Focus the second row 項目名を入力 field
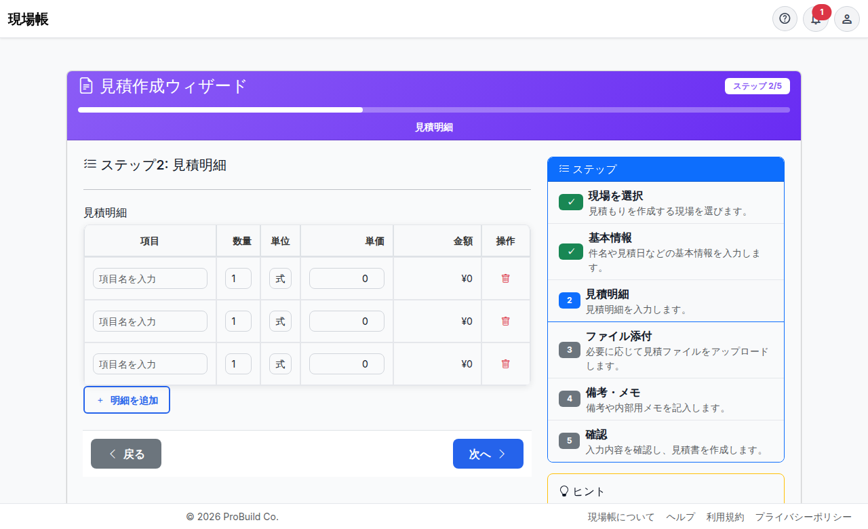Viewport: 868px width, 529px height. pyautogui.click(x=150, y=321)
